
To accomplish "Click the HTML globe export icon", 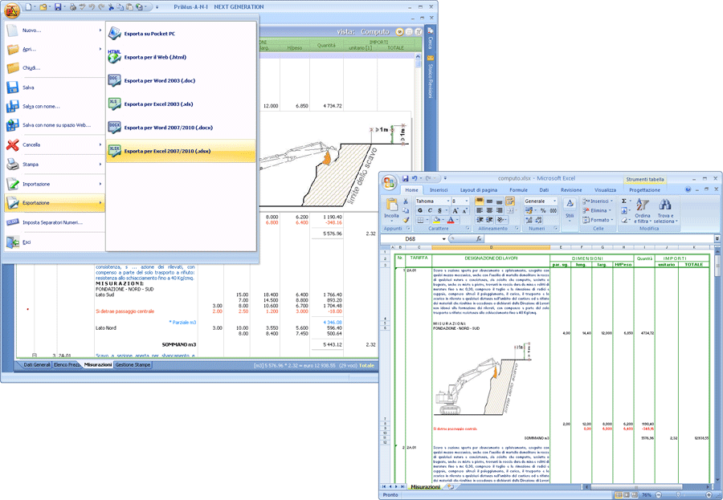I will click(x=114, y=57).
